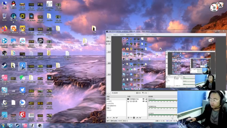Move source up in Sources panel
The height and width of the screenshot is (128, 227).
point(137,118)
